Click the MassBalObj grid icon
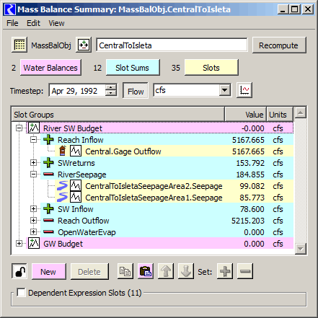 [x=19, y=45]
